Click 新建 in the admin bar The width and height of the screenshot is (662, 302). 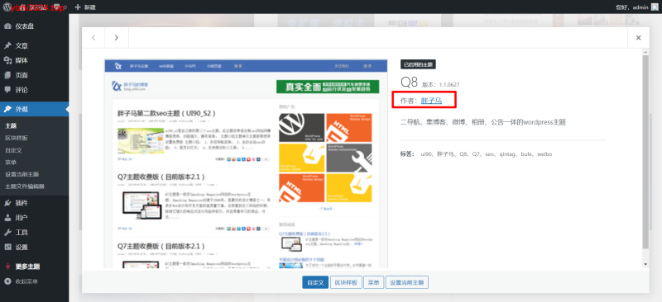(90, 7)
